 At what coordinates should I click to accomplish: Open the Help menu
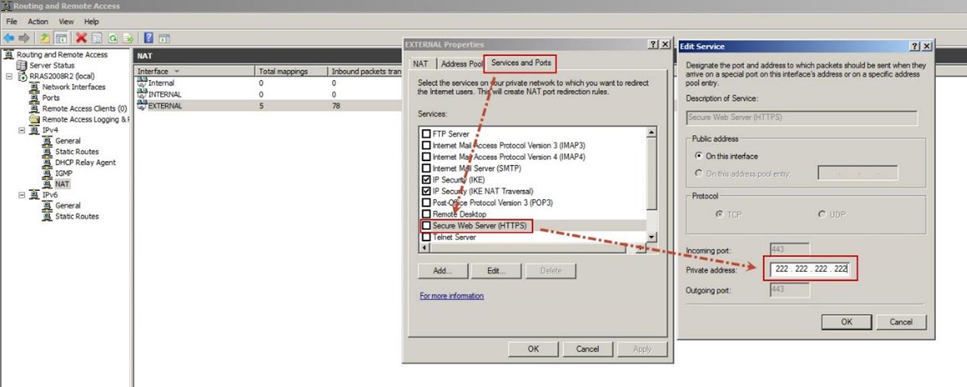(92, 21)
